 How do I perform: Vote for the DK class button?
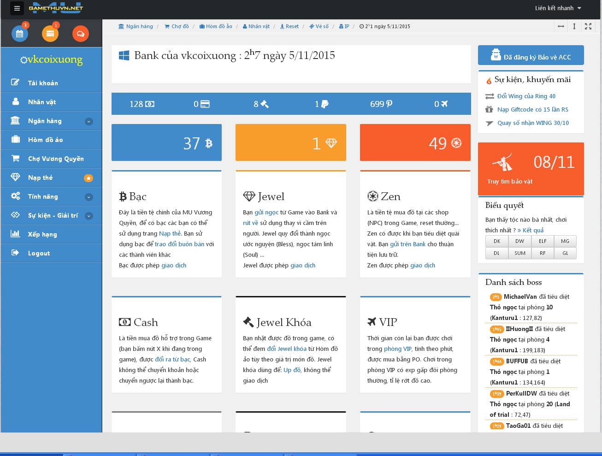pos(496,241)
